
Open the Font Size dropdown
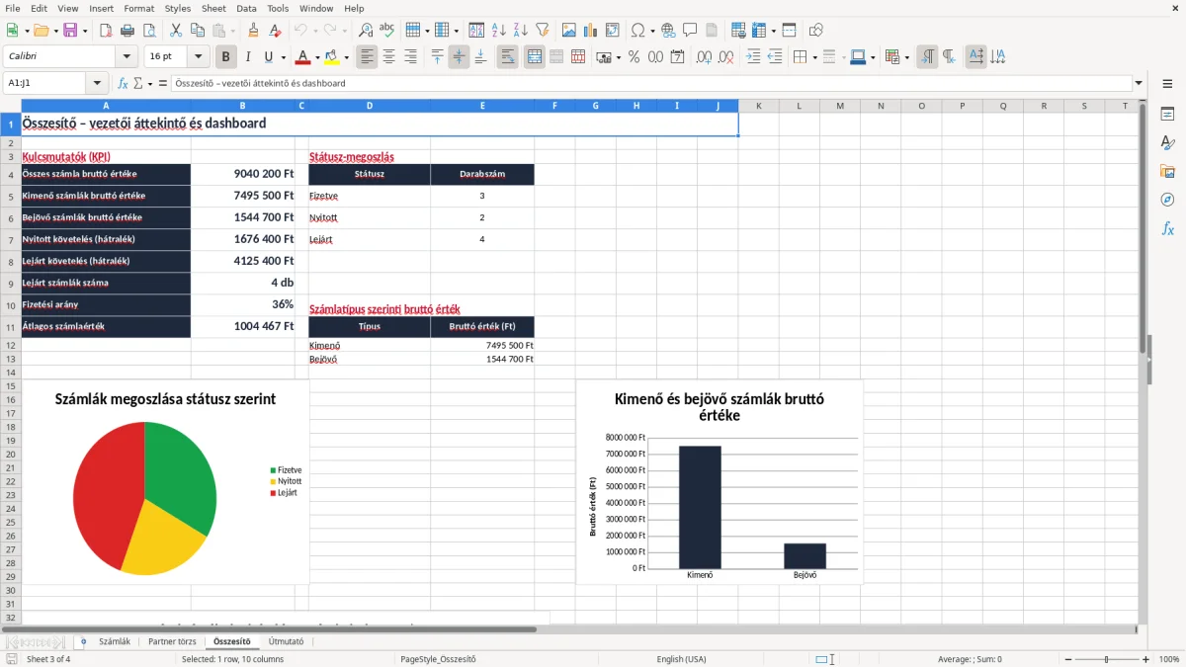(x=198, y=57)
